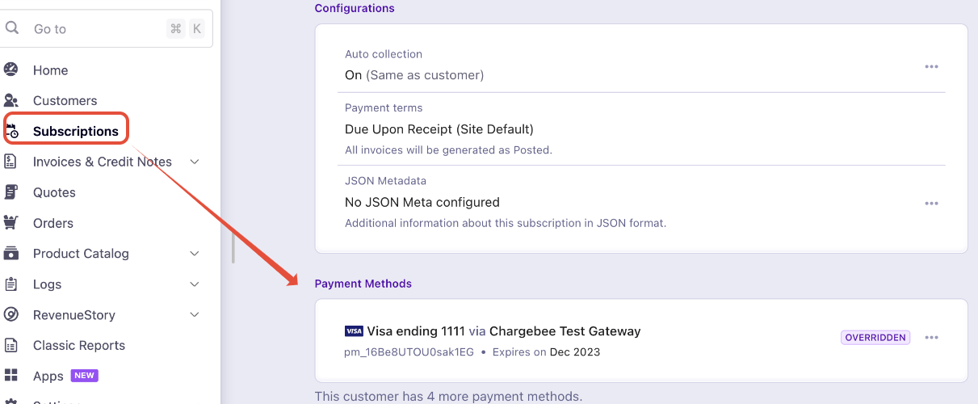Click the Orders cart icon
The width and height of the screenshot is (978, 404).
[x=11, y=223]
